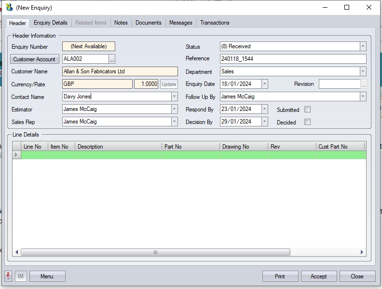Tick the Decided checkbox
The width and height of the screenshot is (382, 289).
307,122
